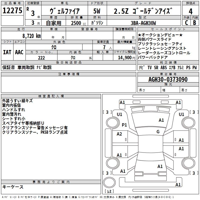The width and height of the screenshot is (200, 200).
Task: Select the レーダークルーズコントロール line
Action: pos(164,53)
